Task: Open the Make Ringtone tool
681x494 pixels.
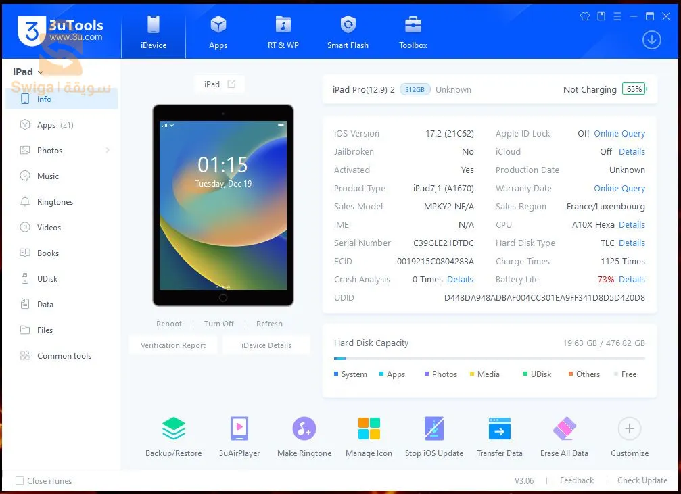Action: point(304,429)
